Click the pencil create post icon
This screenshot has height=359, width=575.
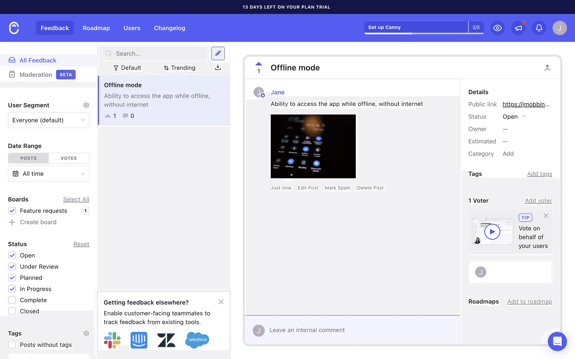[x=218, y=53]
